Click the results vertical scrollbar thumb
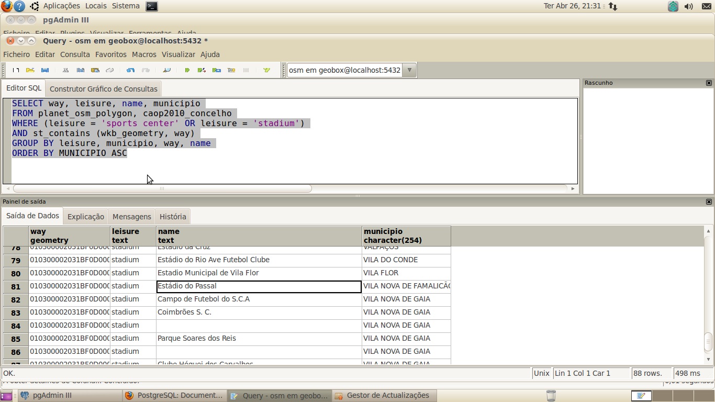Screen dimensions: 715x402 (x=708, y=342)
